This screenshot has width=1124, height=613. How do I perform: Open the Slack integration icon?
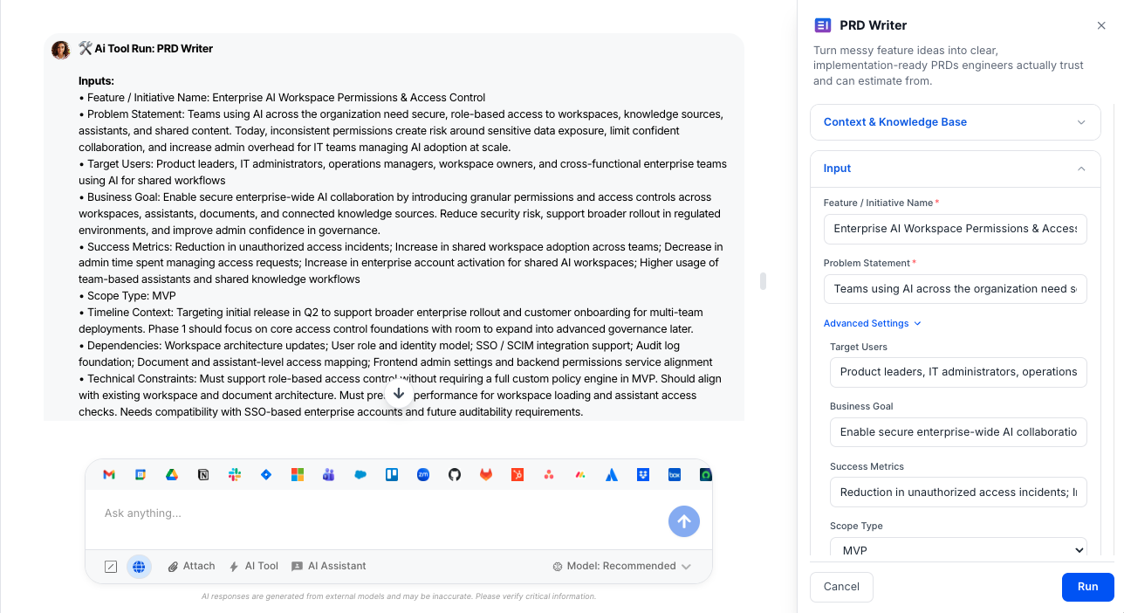click(x=235, y=475)
